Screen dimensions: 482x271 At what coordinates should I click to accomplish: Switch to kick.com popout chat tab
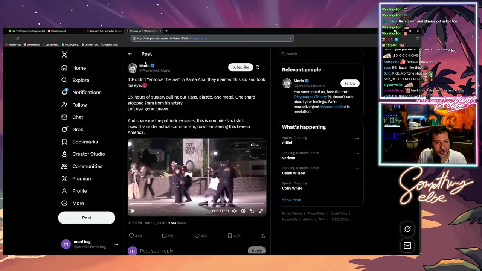point(26,31)
